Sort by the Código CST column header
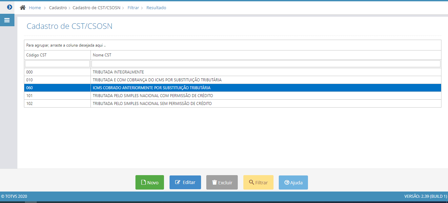 pos(57,55)
